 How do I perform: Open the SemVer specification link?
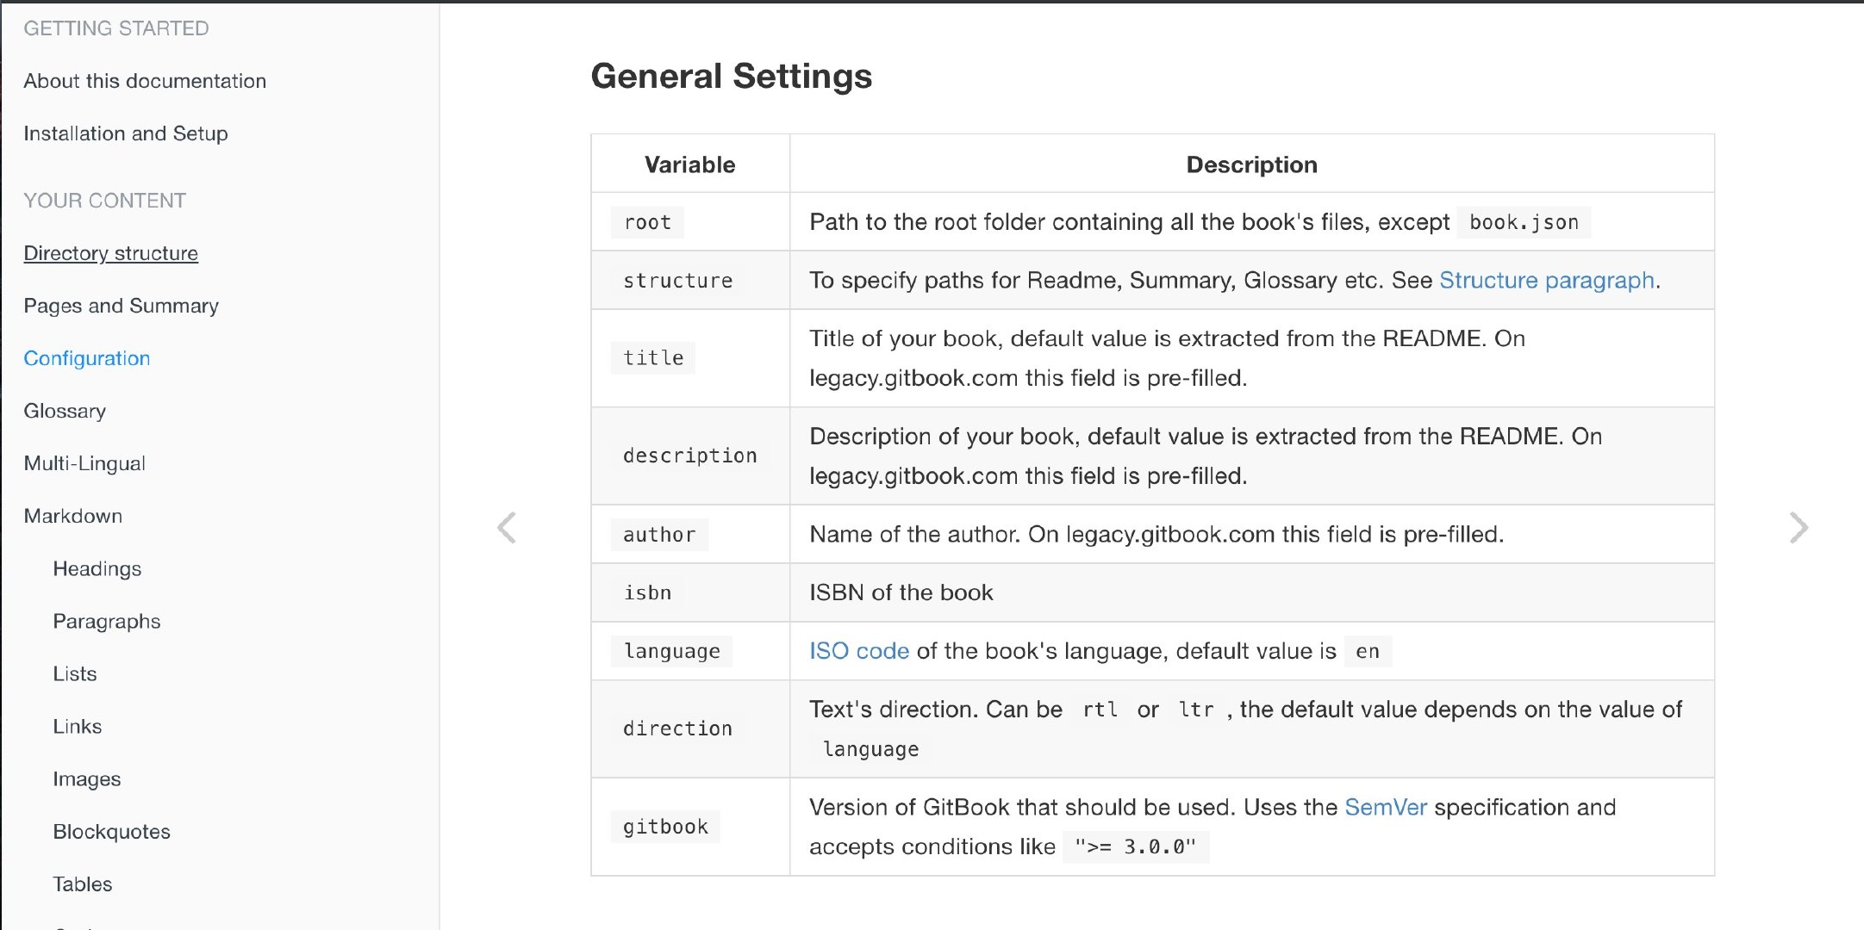(1385, 807)
